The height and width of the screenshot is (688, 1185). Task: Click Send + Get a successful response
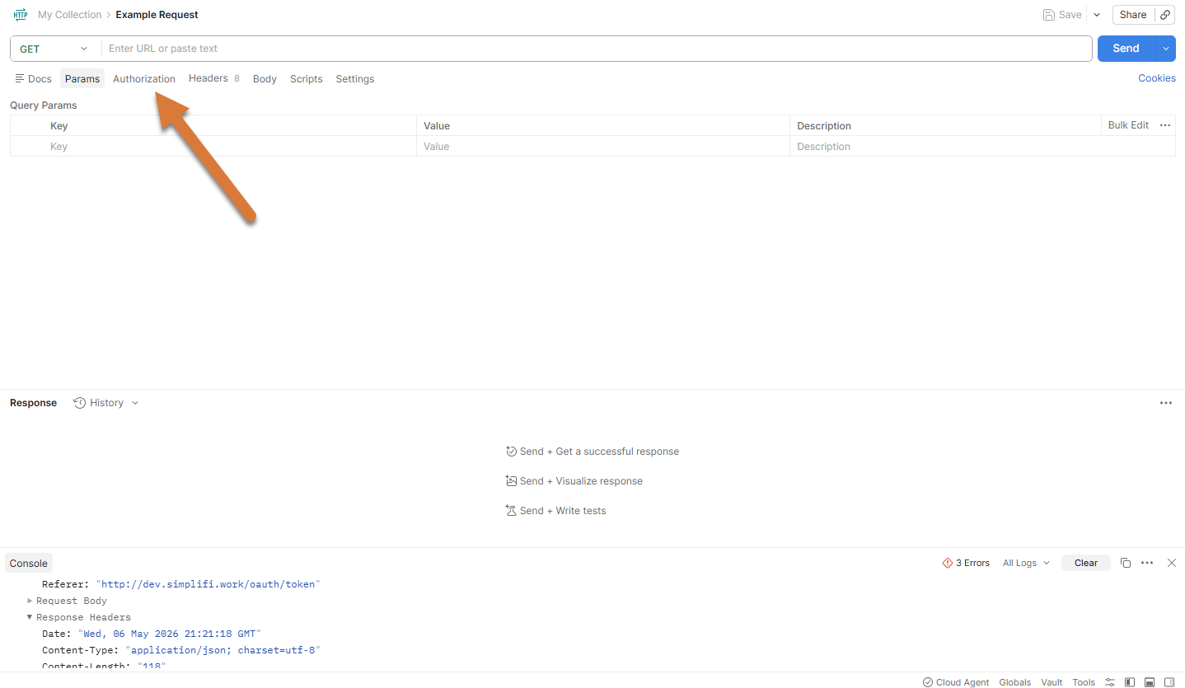pos(592,452)
